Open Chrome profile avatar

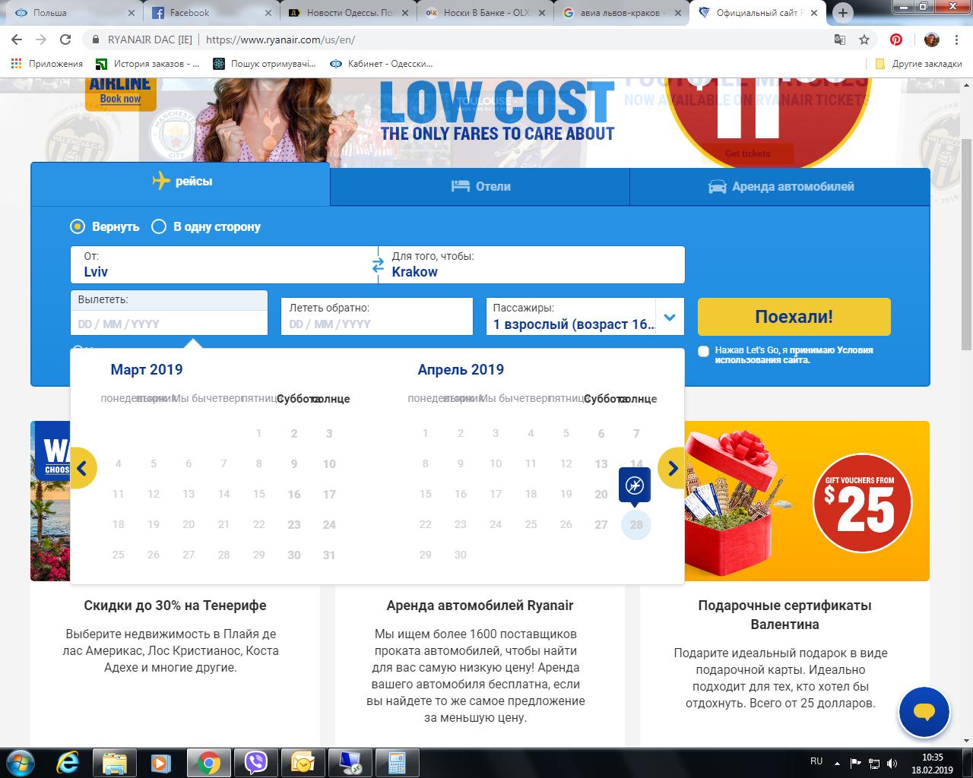click(x=932, y=40)
